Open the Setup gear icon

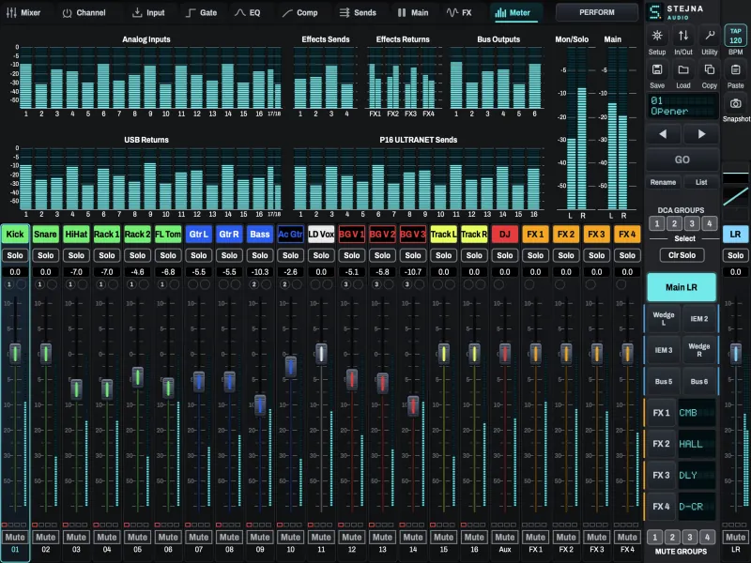pyautogui.click(x=657, y=36)
